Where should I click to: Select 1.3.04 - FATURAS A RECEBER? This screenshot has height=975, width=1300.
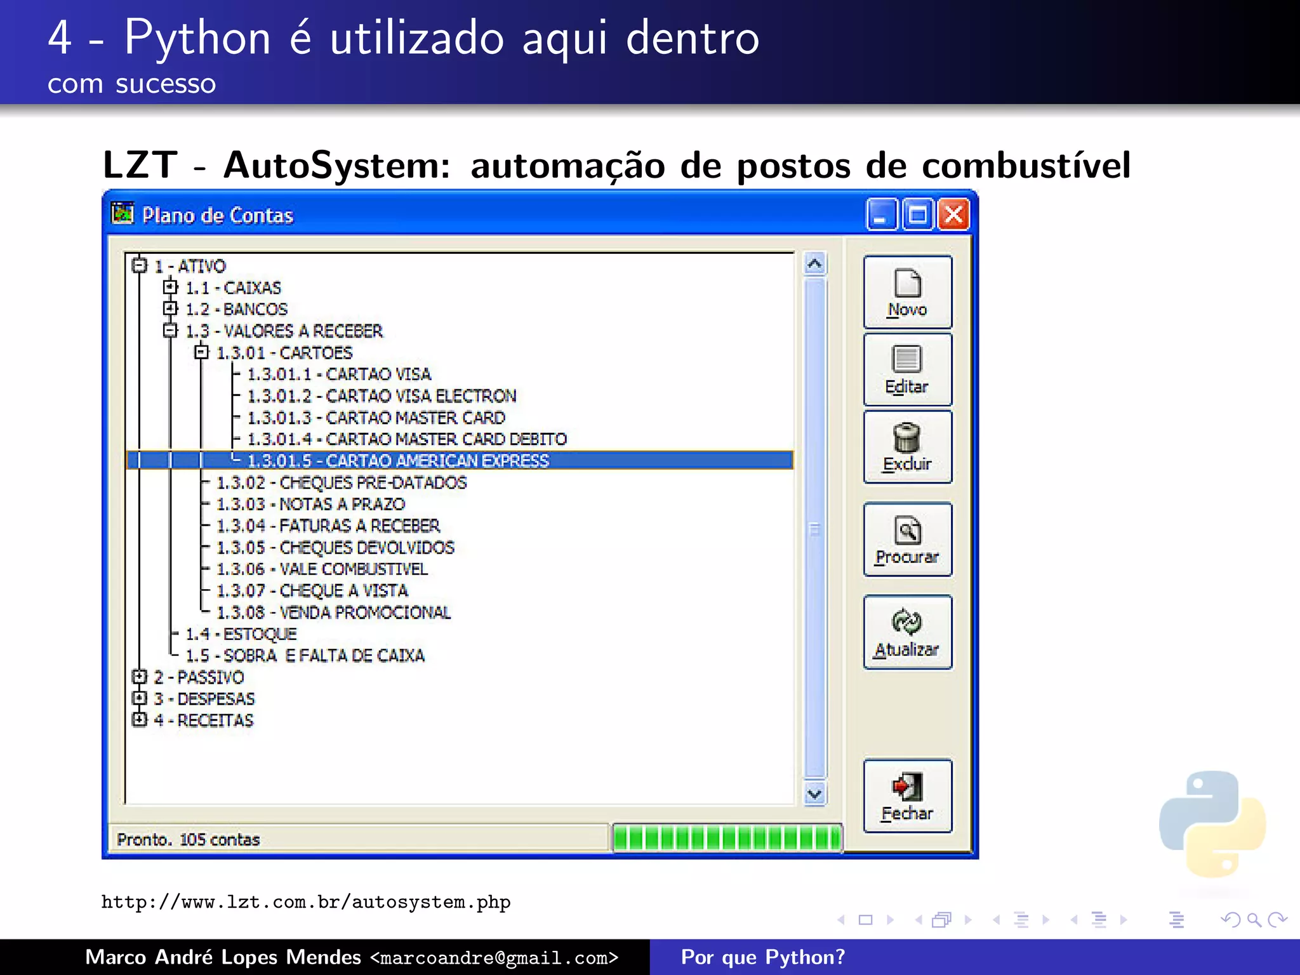328,526
